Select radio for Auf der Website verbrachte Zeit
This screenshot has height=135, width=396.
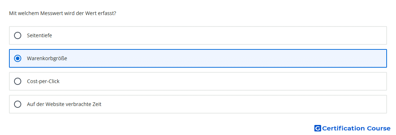point(18,104)
